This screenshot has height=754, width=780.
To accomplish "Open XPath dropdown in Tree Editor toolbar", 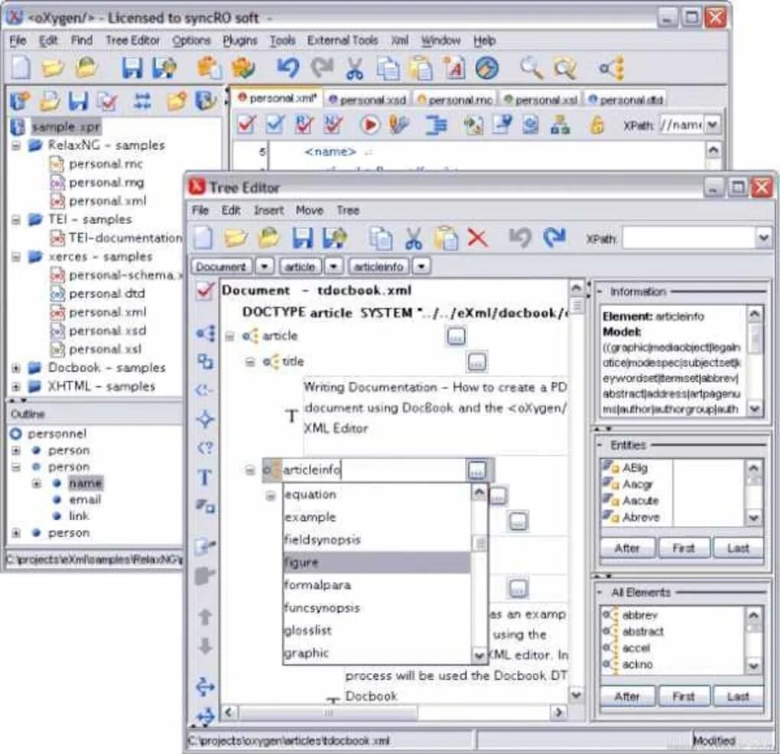I will [764, 239].
